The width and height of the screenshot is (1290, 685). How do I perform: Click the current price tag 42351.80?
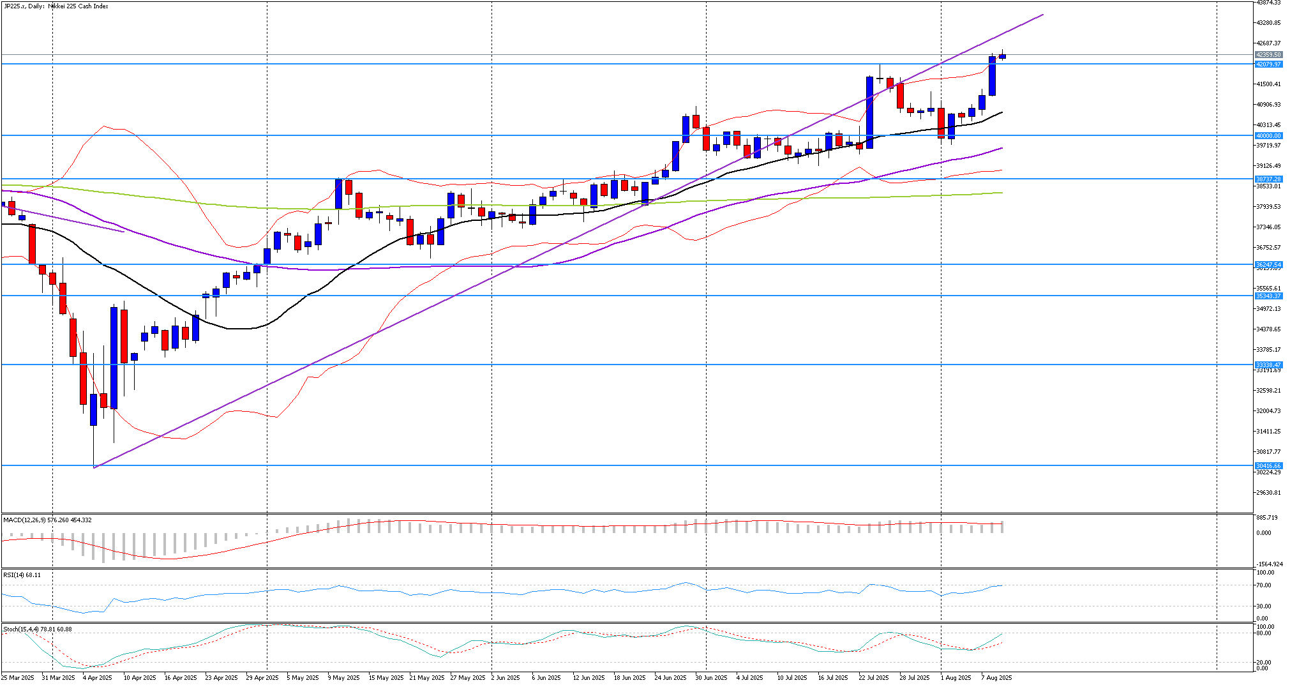tap(1268, 55)
